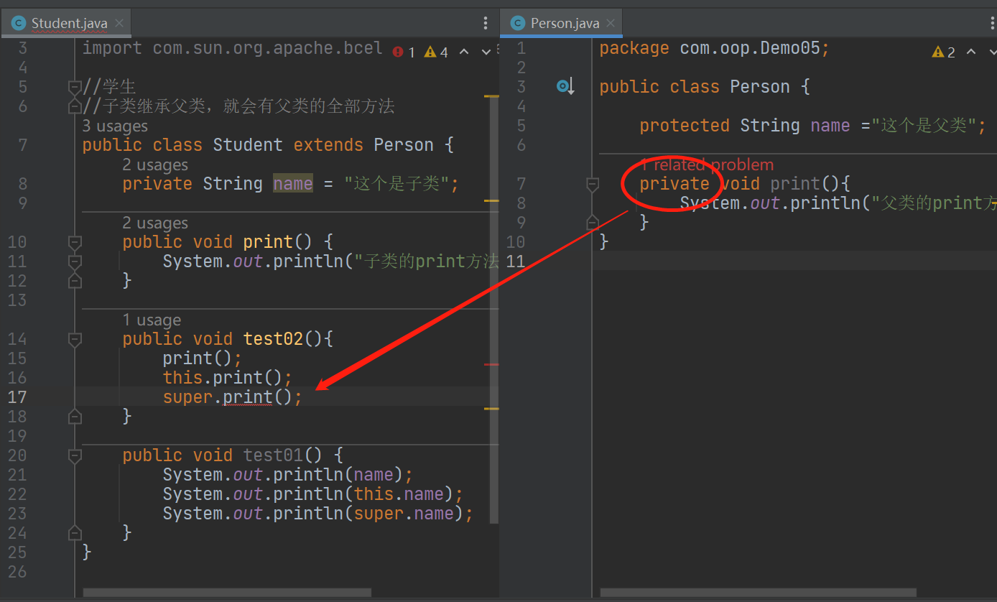Click 'super.name' in the println call on line 23
This screenshot has height=602, width=997.
pos(404,514)
